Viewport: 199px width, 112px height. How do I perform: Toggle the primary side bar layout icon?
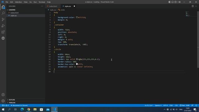[x=170, y=2]
